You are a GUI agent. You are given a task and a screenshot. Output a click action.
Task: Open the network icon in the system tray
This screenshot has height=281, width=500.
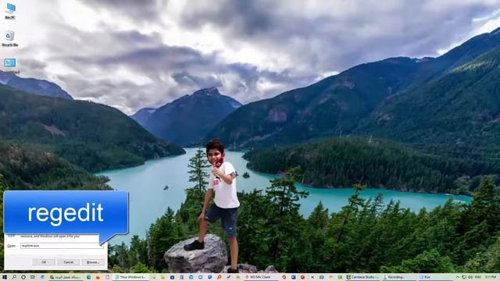(464, 277)
